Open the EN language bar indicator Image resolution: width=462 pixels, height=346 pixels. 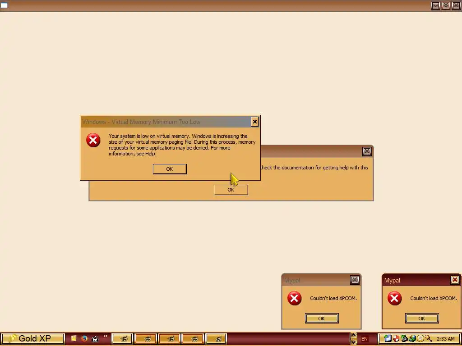click(365, 339)
